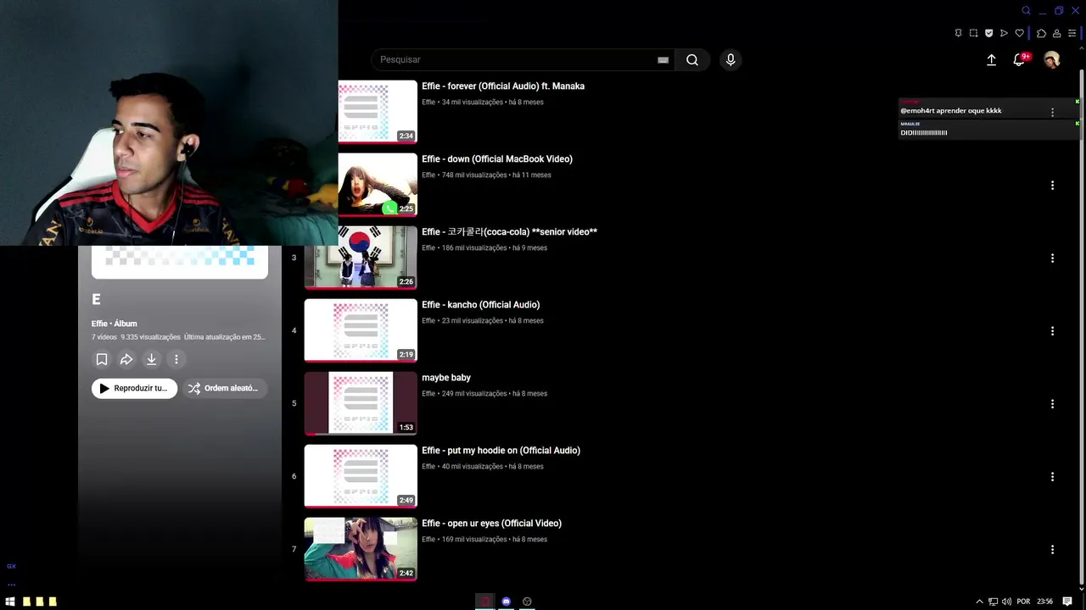Open the on-screen keyboard icon in search box

click(663, 60)
